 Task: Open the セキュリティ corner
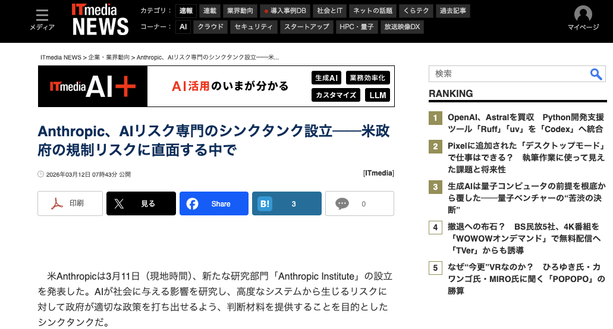point(254,27)
